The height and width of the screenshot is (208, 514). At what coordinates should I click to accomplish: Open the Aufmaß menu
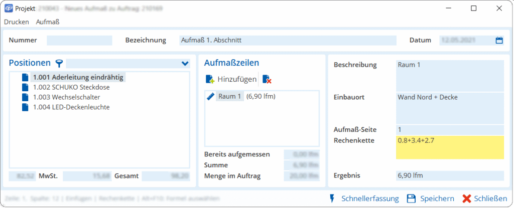tap(48, 22)
